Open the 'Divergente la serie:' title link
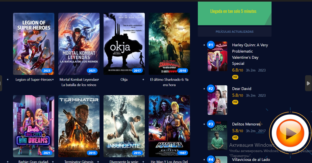Viewport: 312px width, 163px height. click(124, 161)
